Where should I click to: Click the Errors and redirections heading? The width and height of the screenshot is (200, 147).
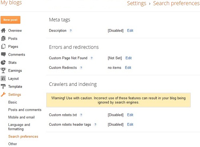click(74, 47)
